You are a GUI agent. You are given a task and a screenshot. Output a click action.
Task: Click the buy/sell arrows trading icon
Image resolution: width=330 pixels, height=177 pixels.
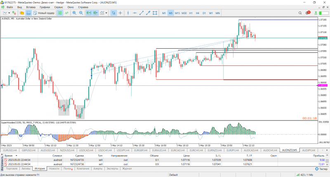click(x=14, y=13)
